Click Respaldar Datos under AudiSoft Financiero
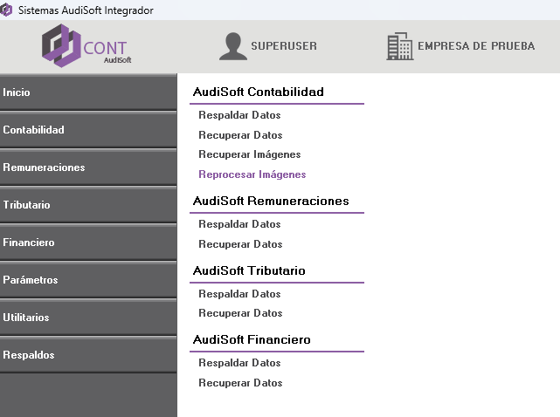Screen dimensions: 560x417 (239, 363)
